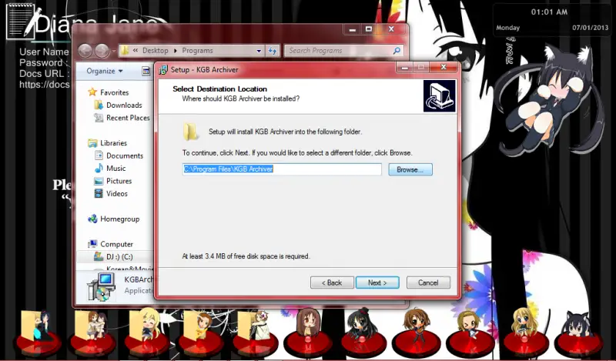The image size is (616, 361).
Task: Select Favorites in the navigation pane
Action: tap(114, 92)
